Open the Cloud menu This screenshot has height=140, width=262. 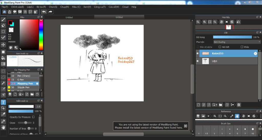pos(125,7)
